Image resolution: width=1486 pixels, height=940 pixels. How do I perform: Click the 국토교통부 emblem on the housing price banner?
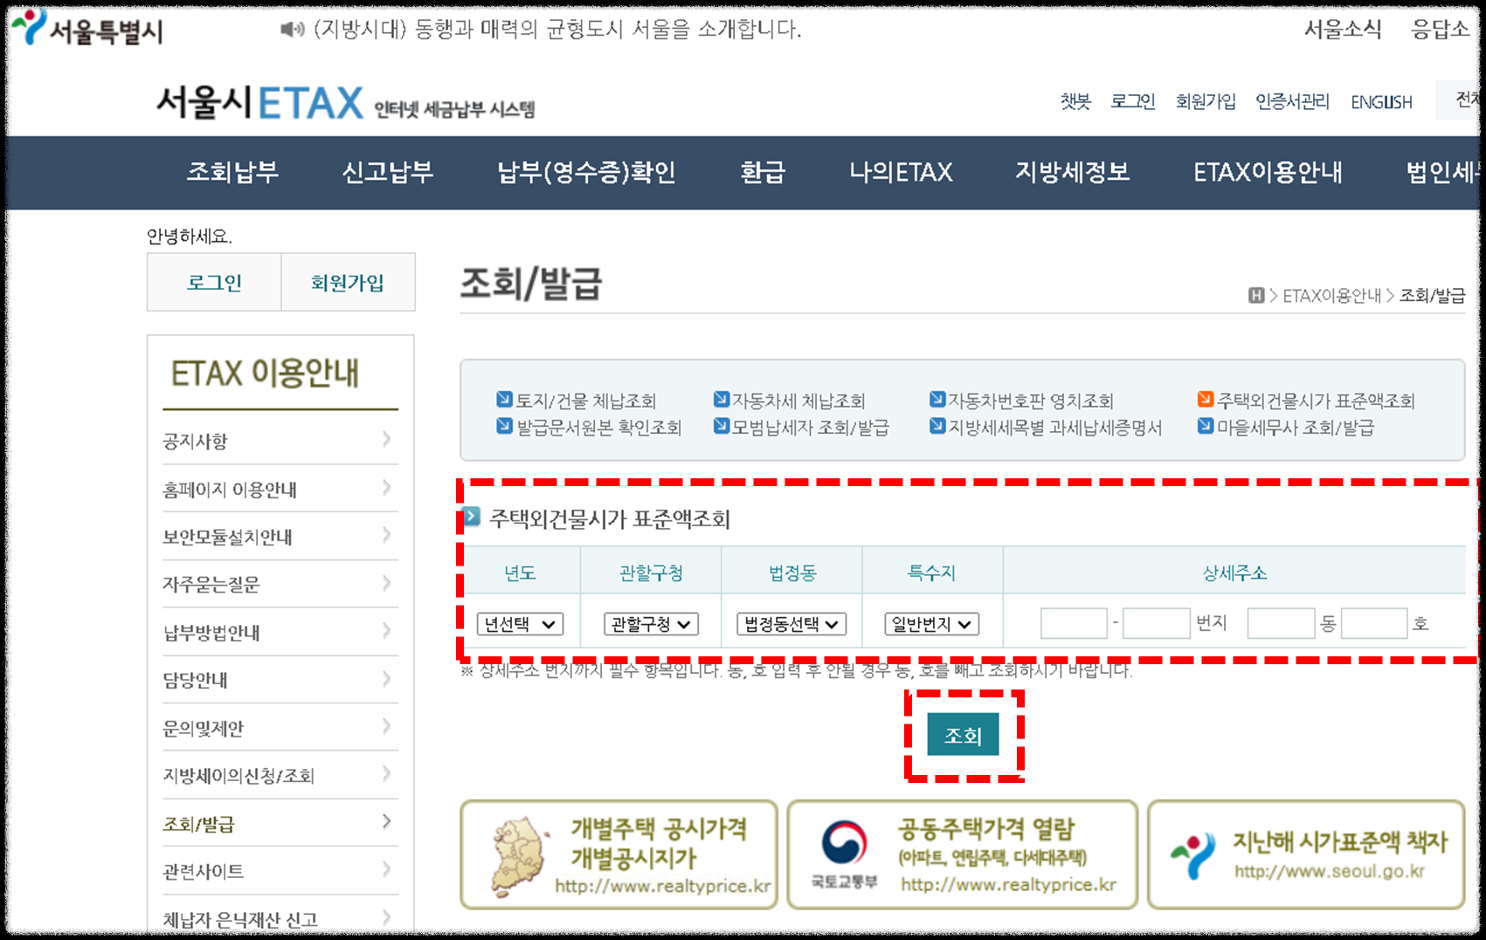point(844,845)
